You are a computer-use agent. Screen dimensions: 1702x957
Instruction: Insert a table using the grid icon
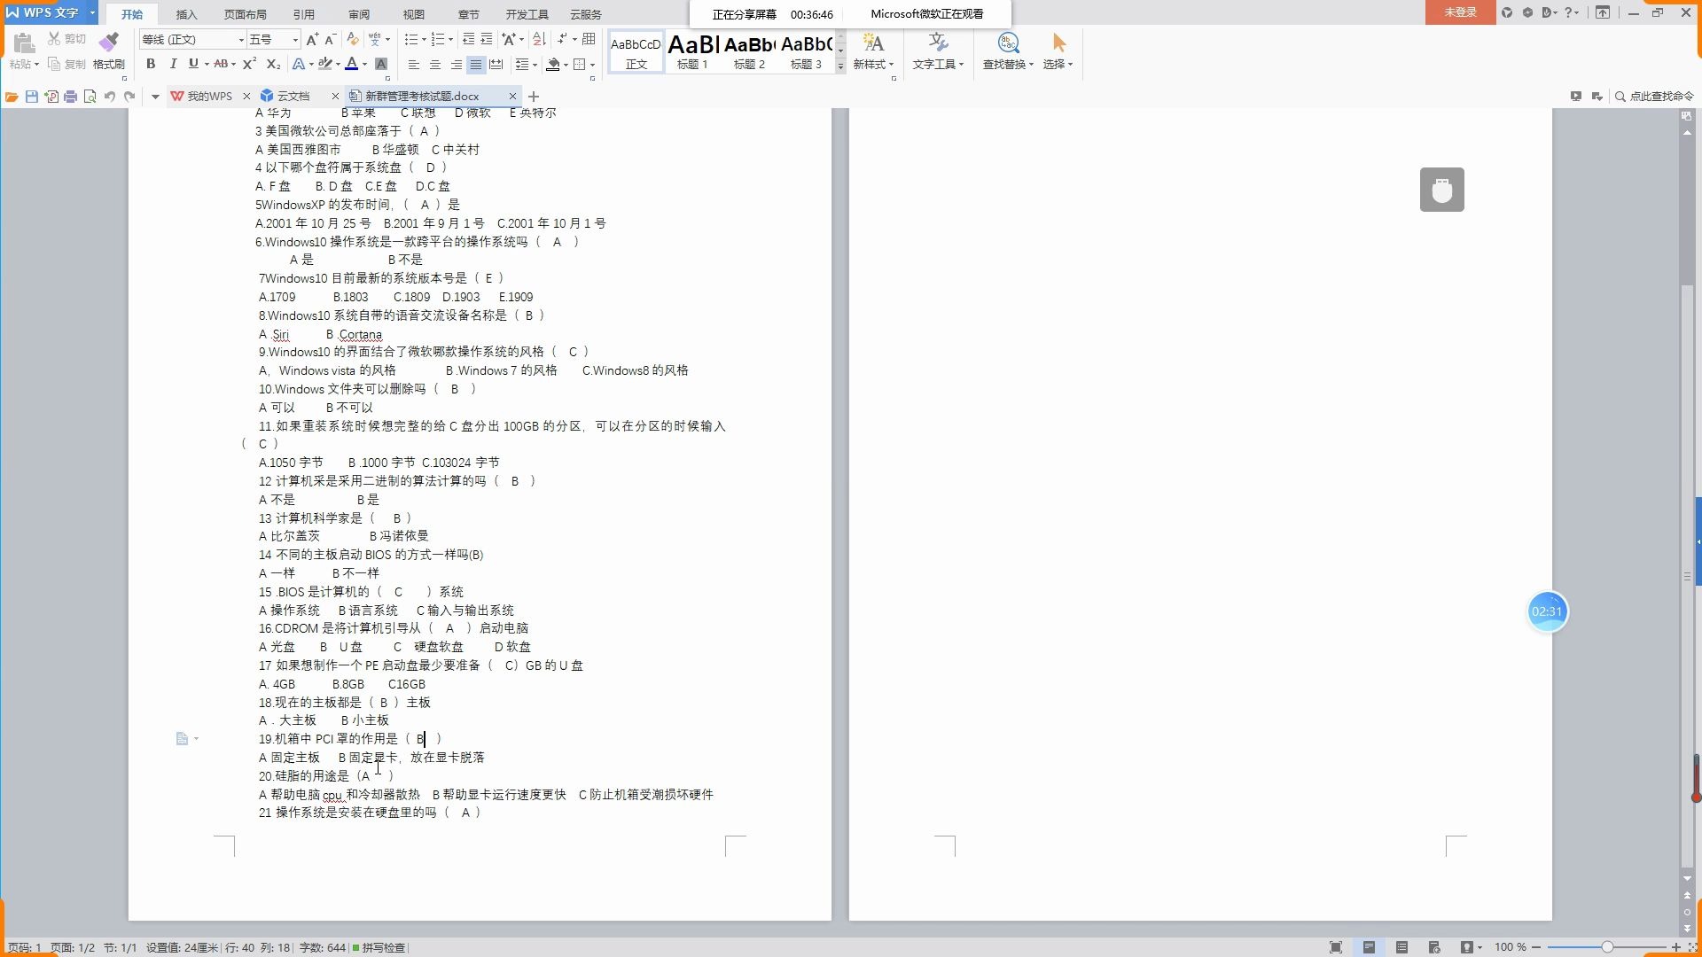pos(589,39)
